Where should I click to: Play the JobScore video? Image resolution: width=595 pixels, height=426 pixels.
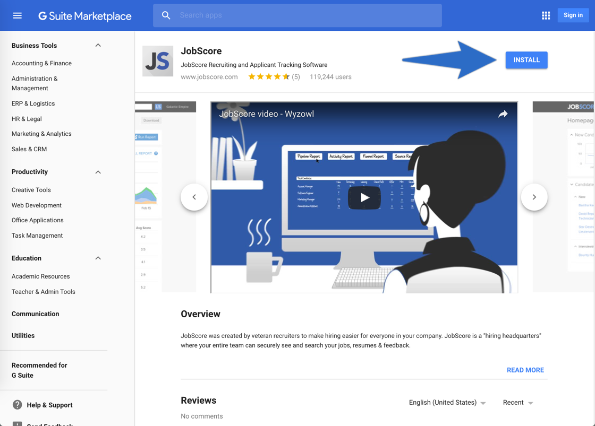(x=364, y=197)
